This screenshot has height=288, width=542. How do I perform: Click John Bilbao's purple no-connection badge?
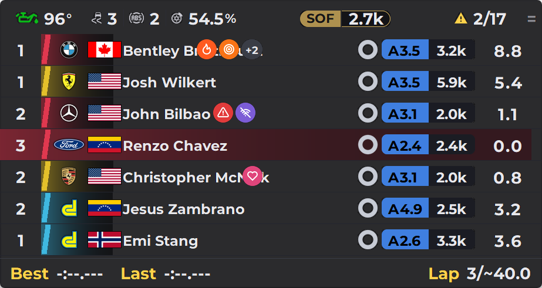coord(245,113)
